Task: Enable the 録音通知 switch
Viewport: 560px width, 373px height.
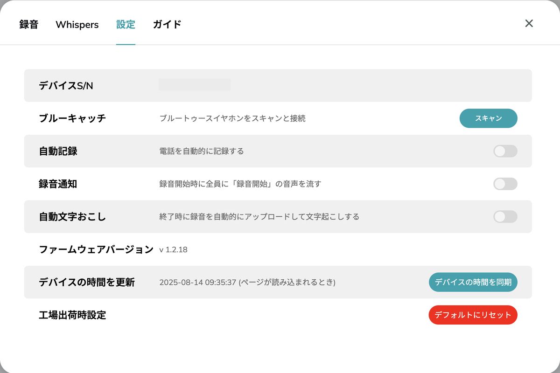Action: tap(505, 184)
